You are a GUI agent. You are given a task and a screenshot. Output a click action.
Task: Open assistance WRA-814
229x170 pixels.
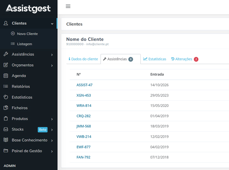(x=84, y=105)
